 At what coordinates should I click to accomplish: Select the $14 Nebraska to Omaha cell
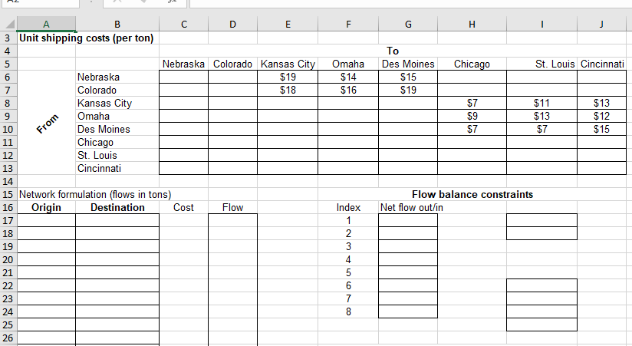348,77
